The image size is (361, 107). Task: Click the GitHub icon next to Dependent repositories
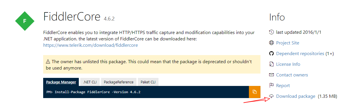coord(271,54)
